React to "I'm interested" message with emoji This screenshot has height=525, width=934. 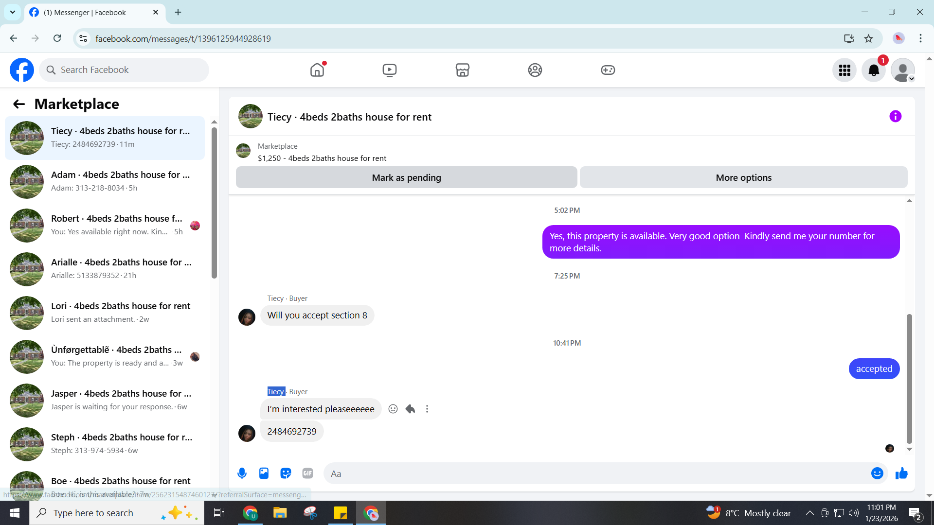click(393, 409)
